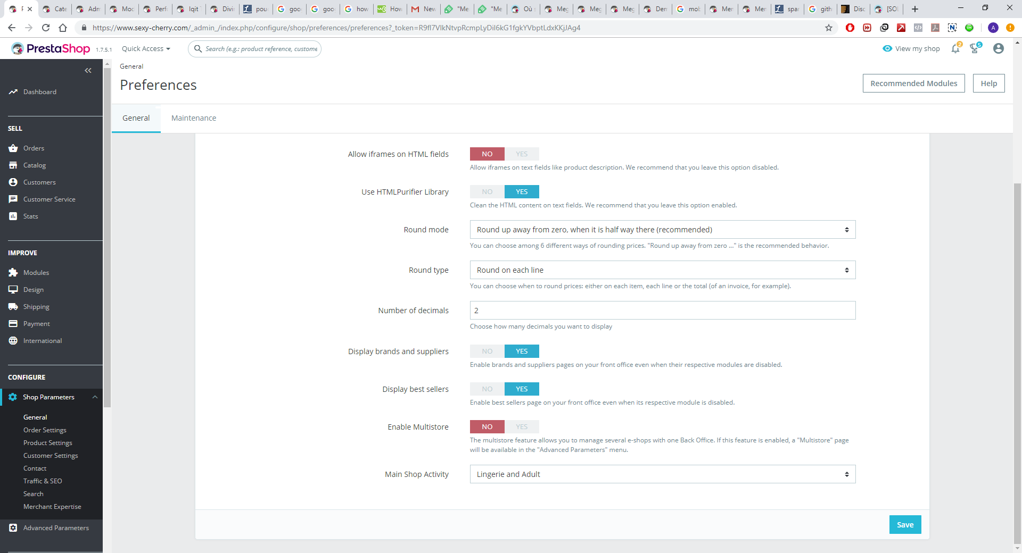
Task: Click the Modules puzzle icon
Action: tap(13, 273)
